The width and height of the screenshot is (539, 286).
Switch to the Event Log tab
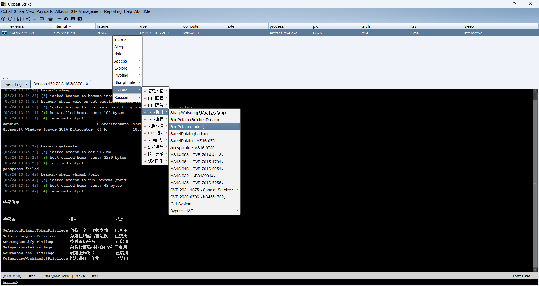pos(13,84)
